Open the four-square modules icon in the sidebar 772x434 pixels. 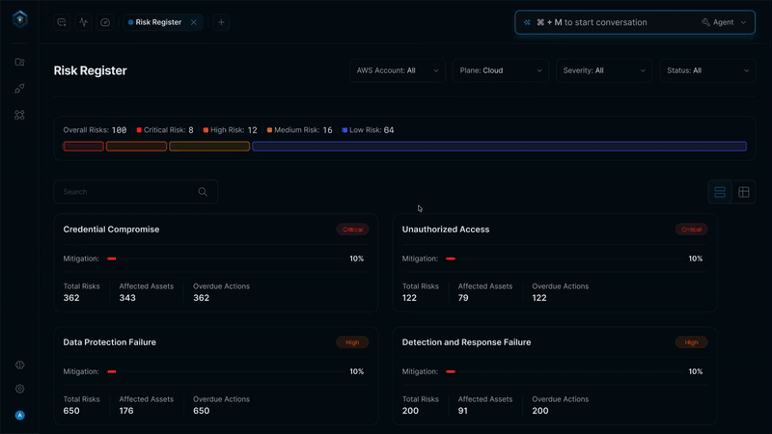[x=19, y=115]
